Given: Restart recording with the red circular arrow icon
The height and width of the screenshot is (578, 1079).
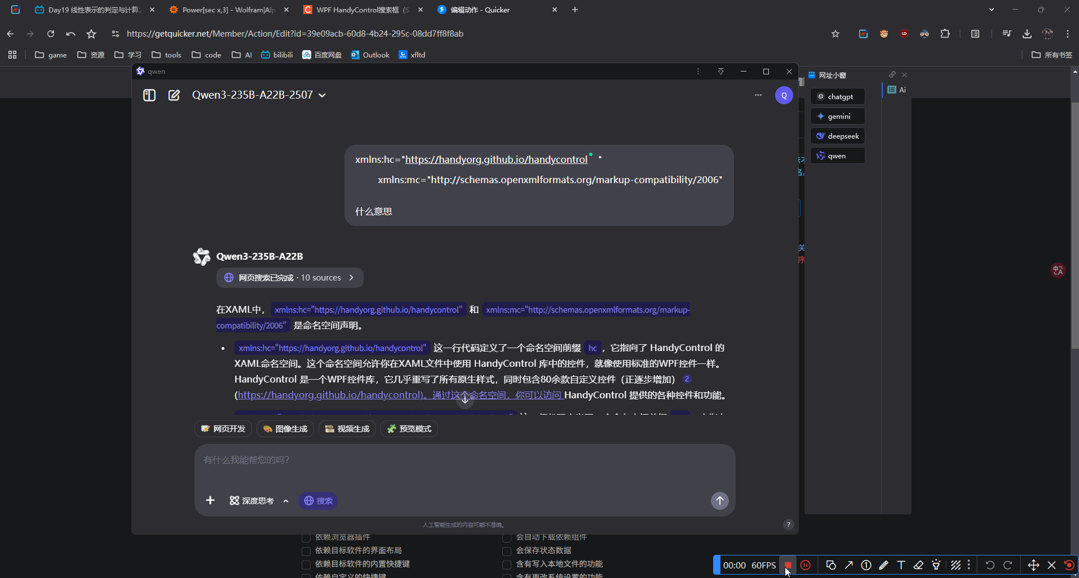Looking at the screenshot, I should point(1069,565).
